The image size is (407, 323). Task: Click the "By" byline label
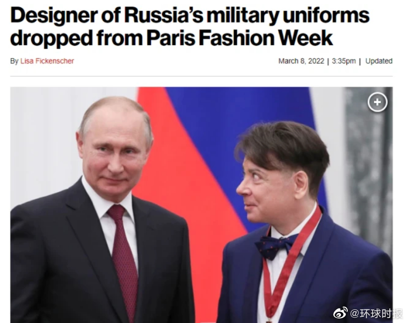pos(14,61)
